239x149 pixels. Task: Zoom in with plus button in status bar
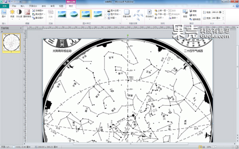pos(233,147)
